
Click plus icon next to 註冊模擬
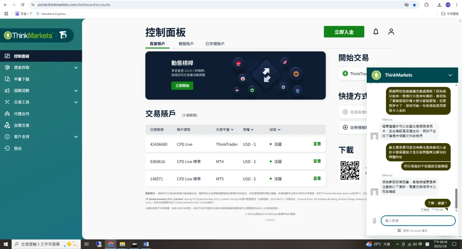pyautogui.click(x=345, y=127)
